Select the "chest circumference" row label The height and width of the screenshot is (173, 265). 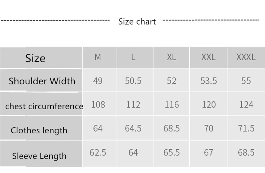[x=44, y=106]
